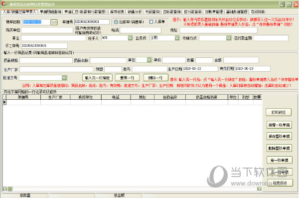Click 药品规格包装 column header in grid
This screenshot has width=299, height=198.
207,97
